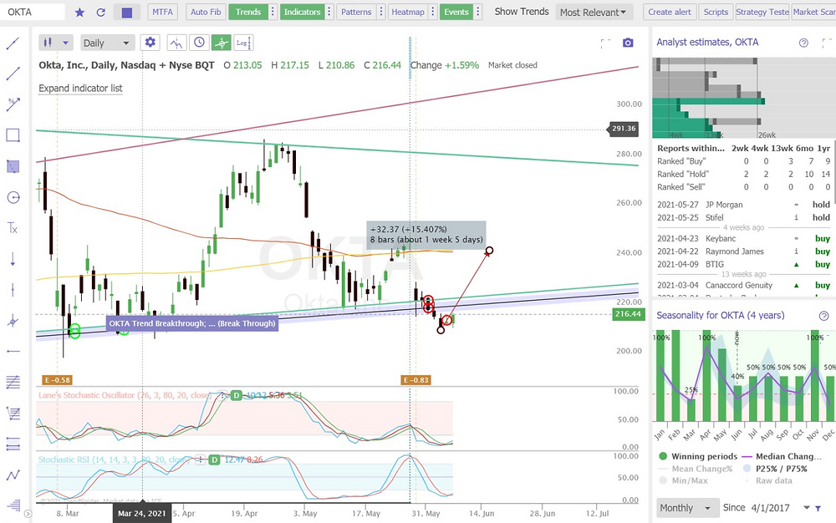Click the E -0.83 earnings marker

coord(415,380)
